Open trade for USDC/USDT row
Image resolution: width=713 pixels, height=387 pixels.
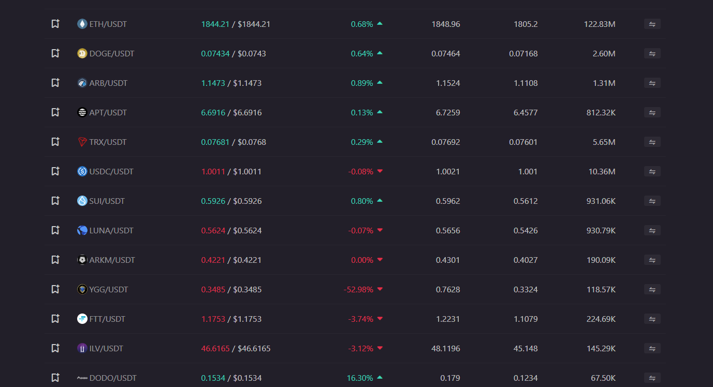click(652, 171)
